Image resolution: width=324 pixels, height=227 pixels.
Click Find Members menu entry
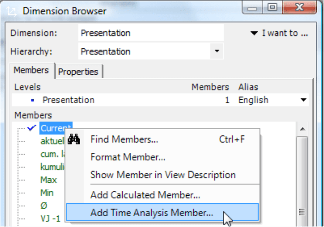point(124,139)
